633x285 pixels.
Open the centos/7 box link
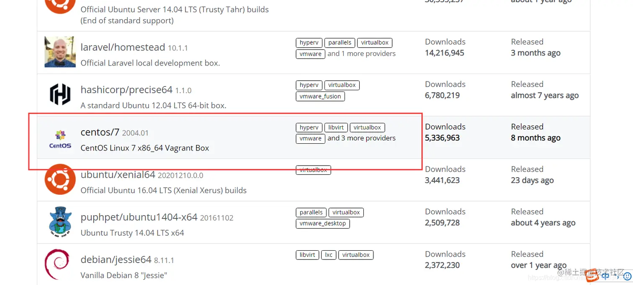point(100,132)
